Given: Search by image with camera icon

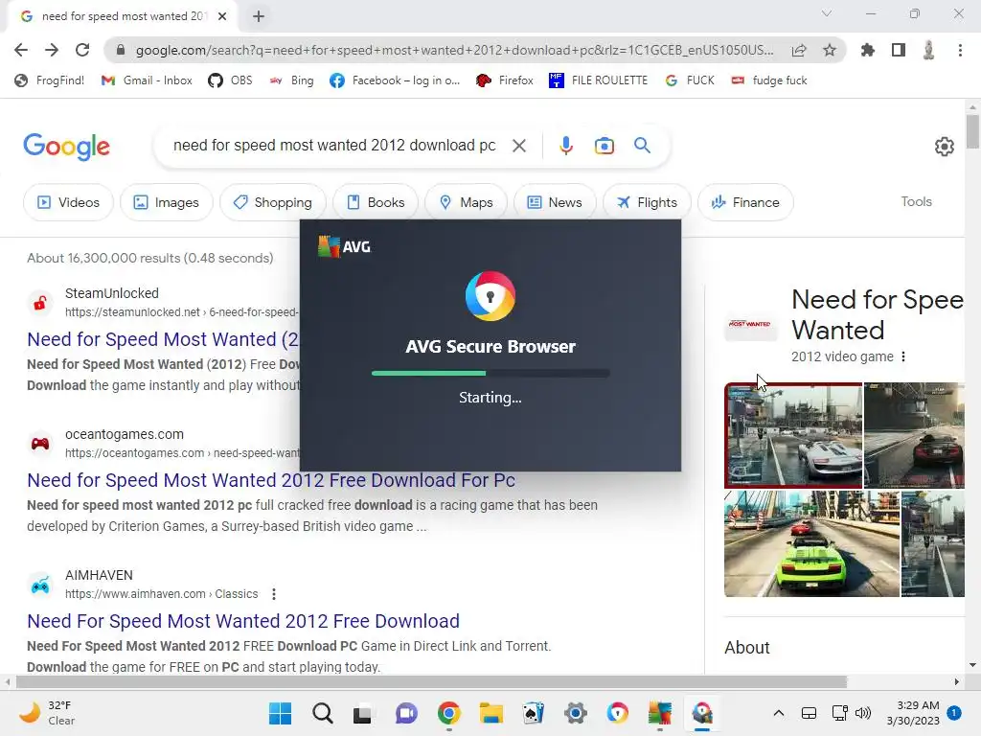Looking at the screenshot, I should pyautogui.click(x=604, y=146).
